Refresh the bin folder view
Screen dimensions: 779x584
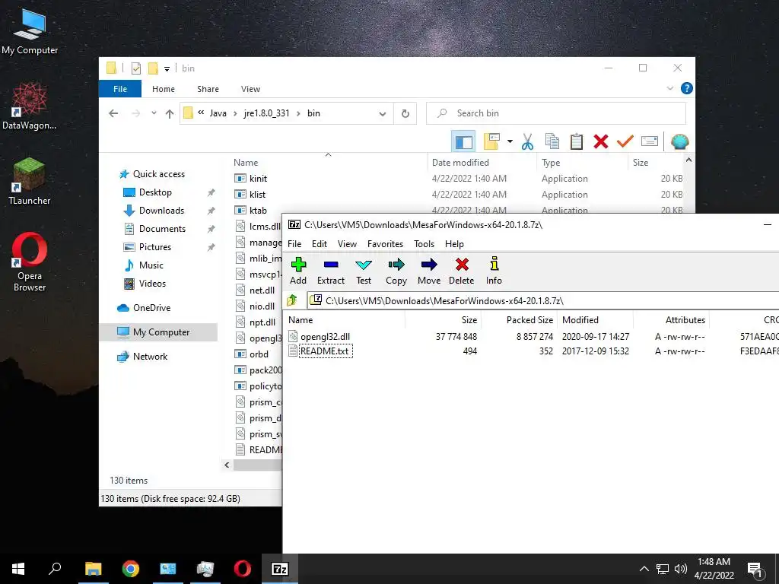click(405, 114)
